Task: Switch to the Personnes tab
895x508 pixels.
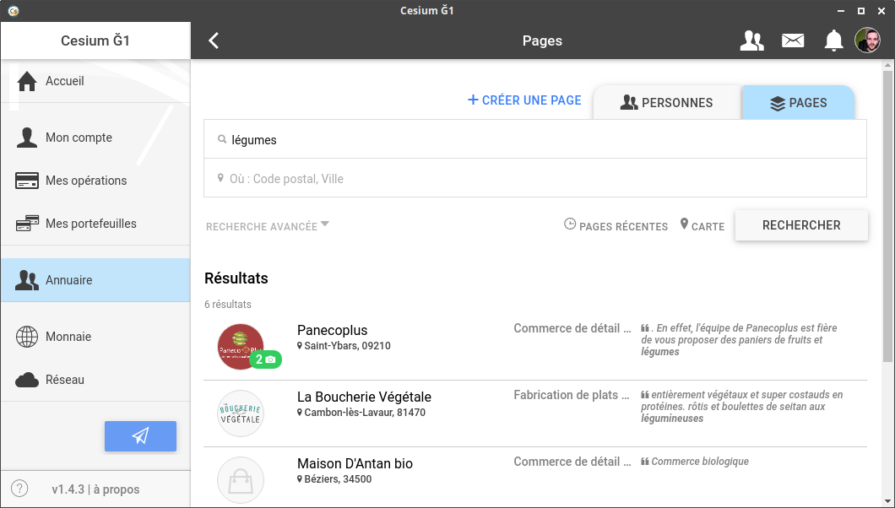Action: (667, 103)
